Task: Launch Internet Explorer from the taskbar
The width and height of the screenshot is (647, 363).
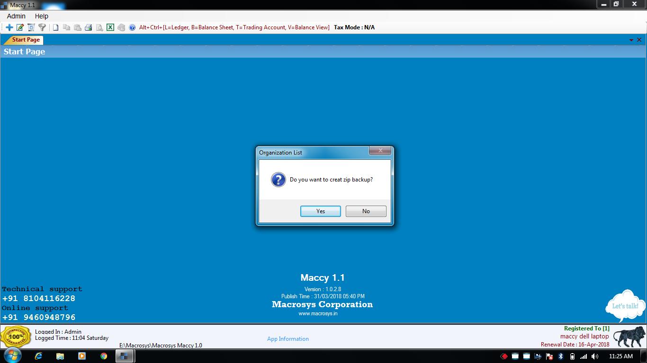Action: tap(38, 356)
